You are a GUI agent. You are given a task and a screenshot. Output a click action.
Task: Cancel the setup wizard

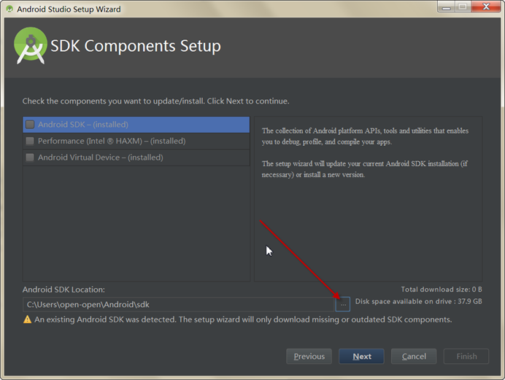tap(414, 356)
